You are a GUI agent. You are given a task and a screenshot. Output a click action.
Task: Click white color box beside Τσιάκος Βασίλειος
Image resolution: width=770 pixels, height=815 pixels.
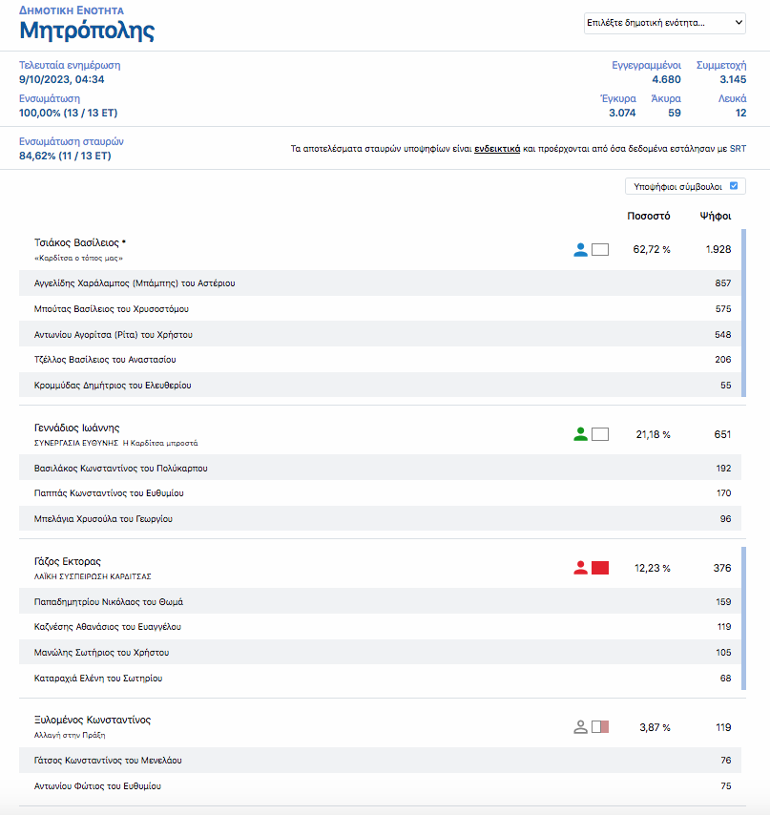[600, 250]
